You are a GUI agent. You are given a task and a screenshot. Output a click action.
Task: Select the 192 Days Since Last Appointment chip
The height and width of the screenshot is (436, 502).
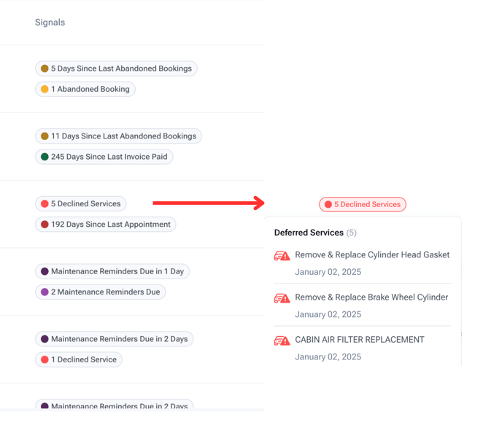pos(105,225)
